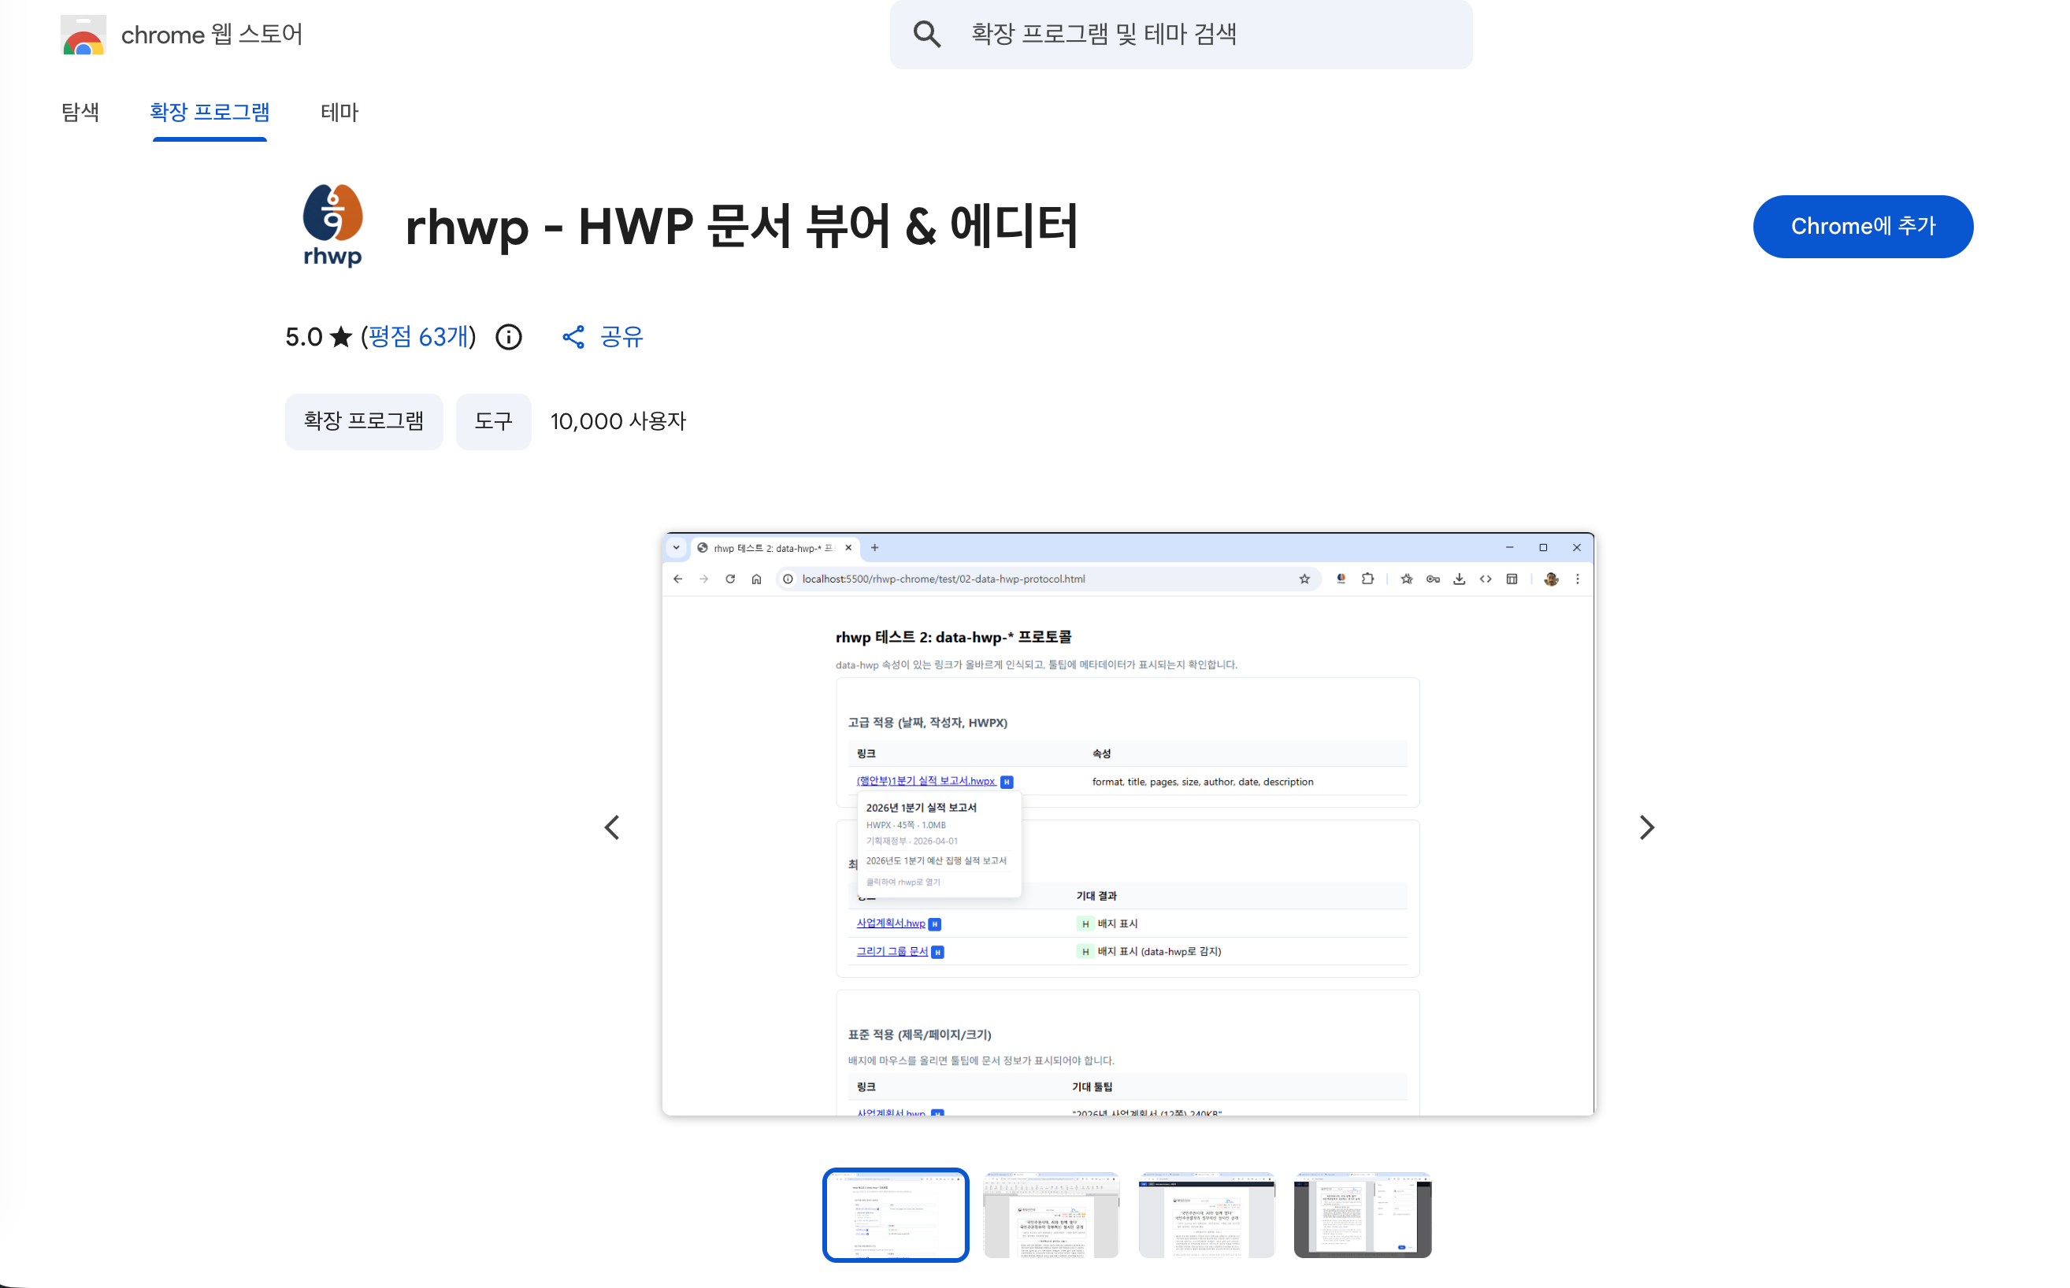Screen dimensions: 2070x1288
Task: Show next screenshot with right arrow
Action: tap(1646, 827)
